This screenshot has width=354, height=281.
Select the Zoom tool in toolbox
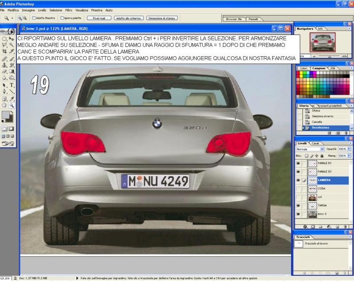coord(12,105)
